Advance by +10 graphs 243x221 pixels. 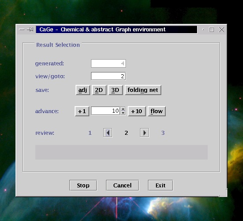click(x=137, y=111)
